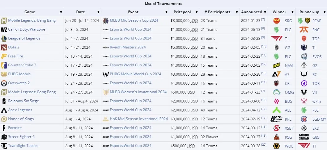Viewport: 327px width, 150px height.
Task: Click the Call of Duty: Warzone WZ game icon
Action: point(4,29)
